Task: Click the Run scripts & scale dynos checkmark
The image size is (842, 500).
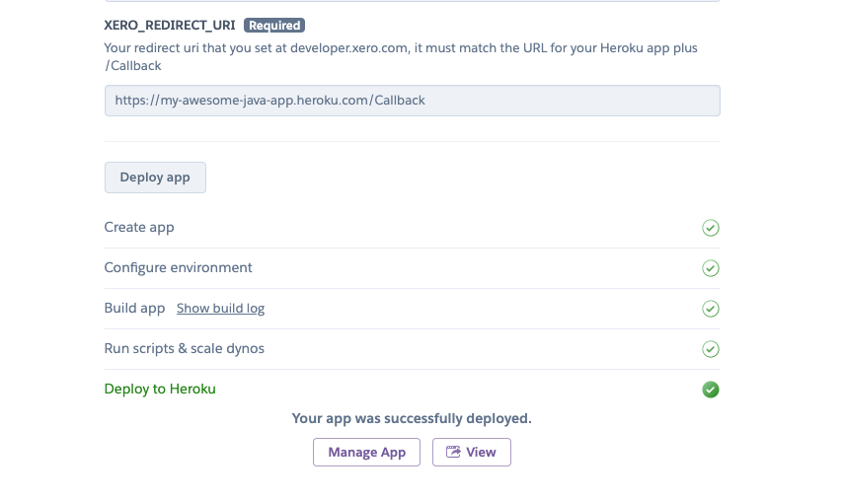Action: click(711, 349)
